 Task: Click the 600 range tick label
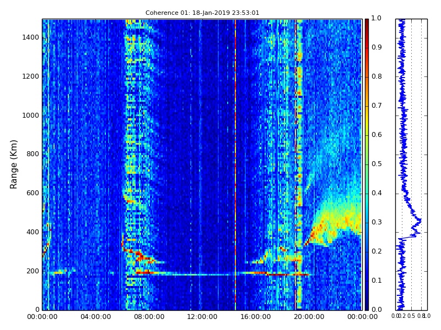33,193
